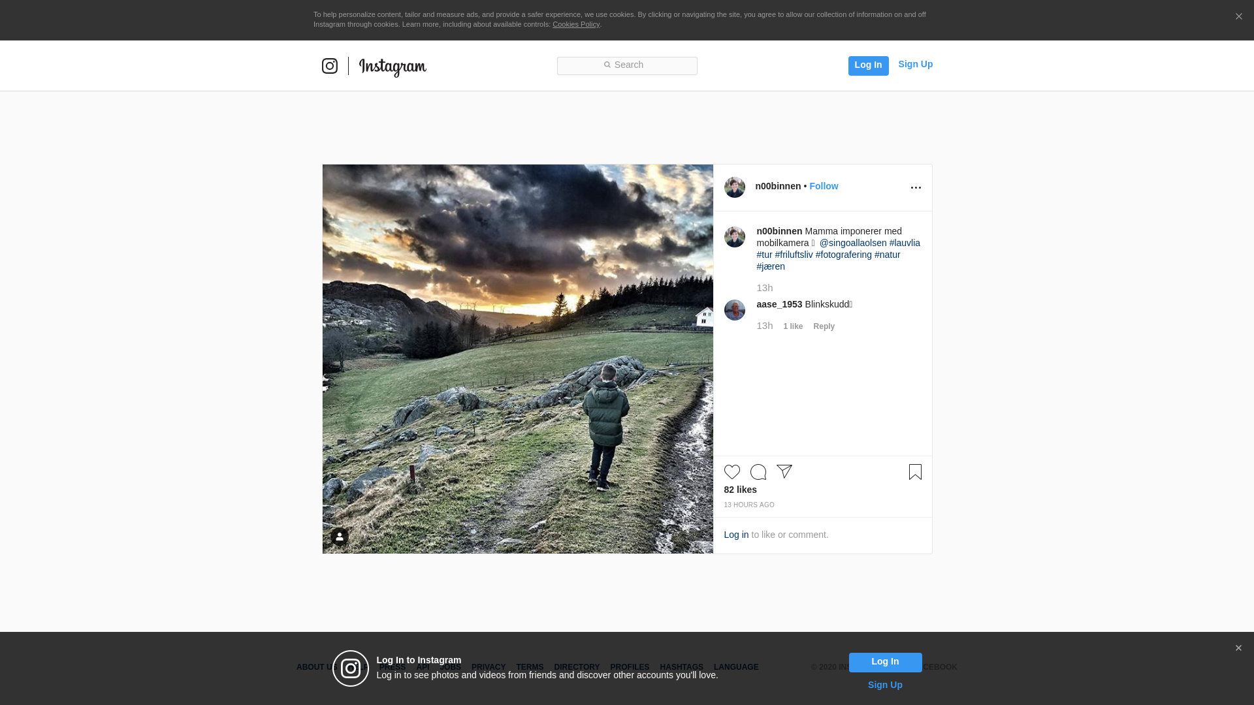Open the TERMS footer link

[x=530, y=667]
